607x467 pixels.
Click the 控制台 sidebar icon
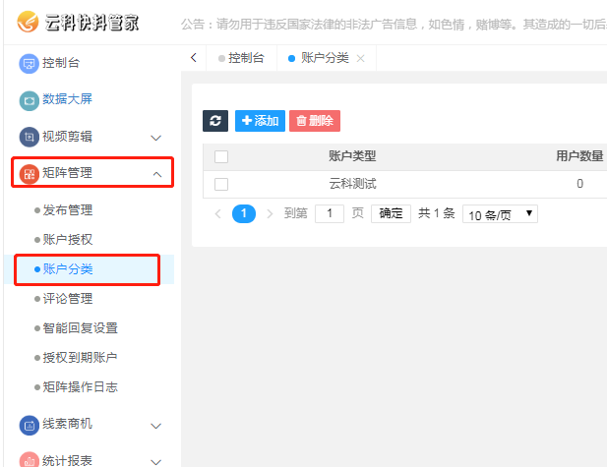(29, 63)
